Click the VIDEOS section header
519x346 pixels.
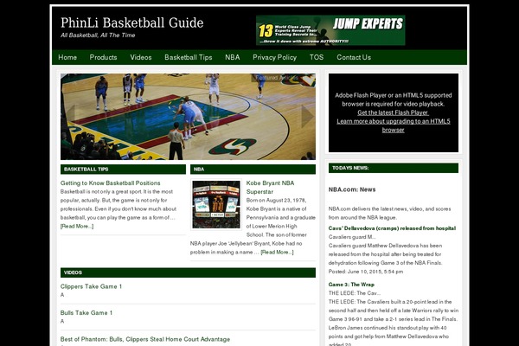tap(188, 272)
